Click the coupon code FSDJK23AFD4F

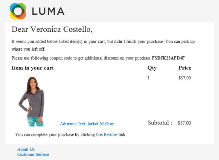pyautogui.click(x=168, y=58)
